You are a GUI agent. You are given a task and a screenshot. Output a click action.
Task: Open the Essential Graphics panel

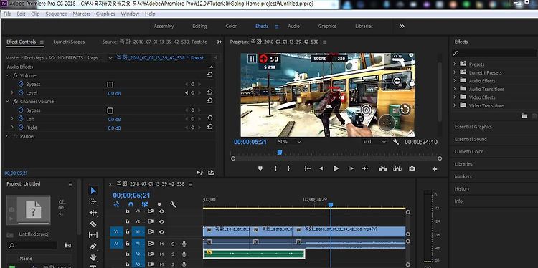click(473, 127)
